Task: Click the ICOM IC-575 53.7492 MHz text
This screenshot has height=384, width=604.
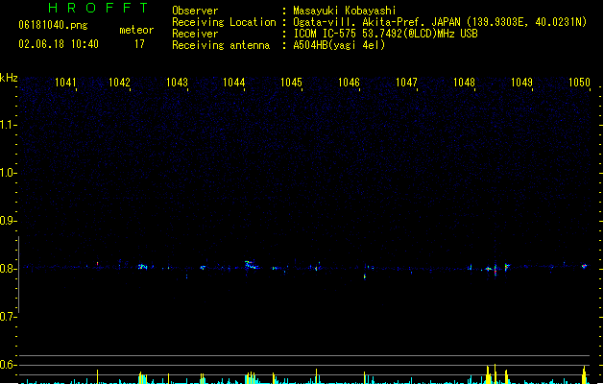Action: coord(385,34)
